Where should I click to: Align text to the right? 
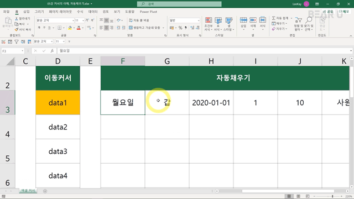point(112,28)
